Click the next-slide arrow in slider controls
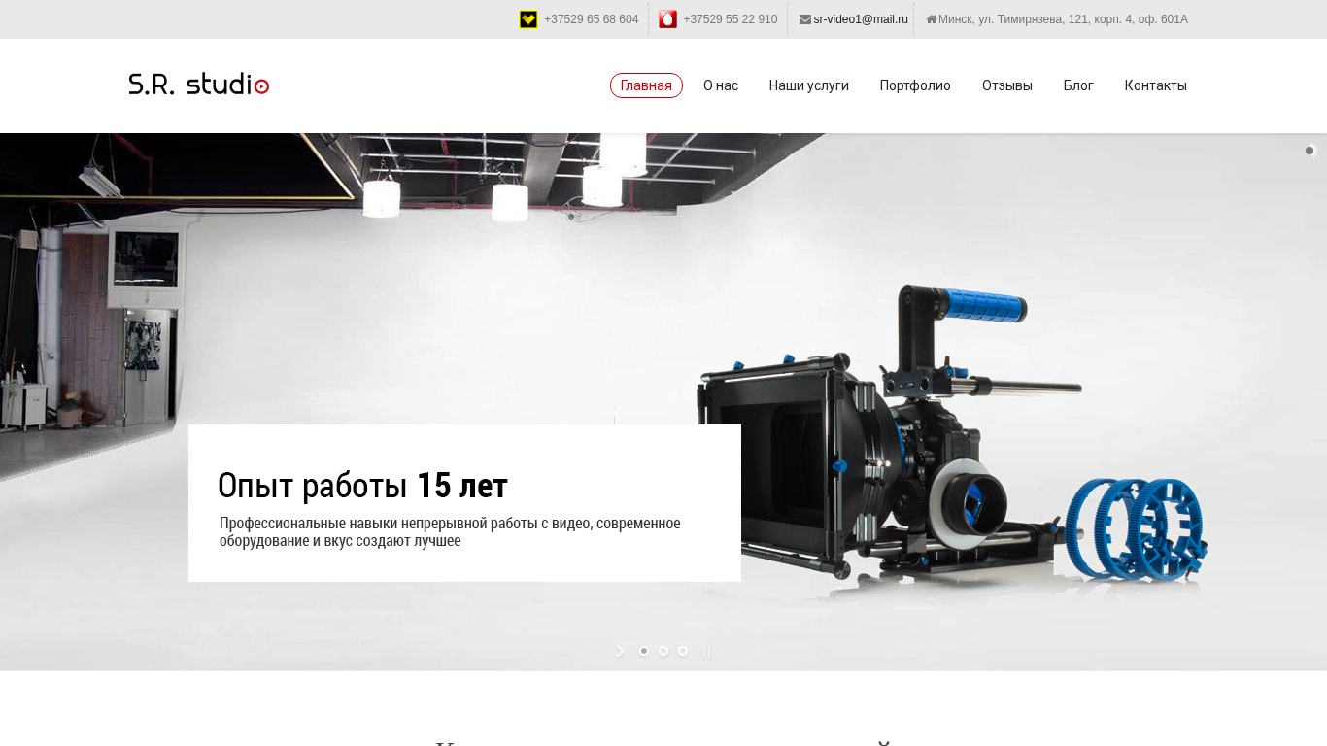This screenshot has width=1327, height=746. 620,651
